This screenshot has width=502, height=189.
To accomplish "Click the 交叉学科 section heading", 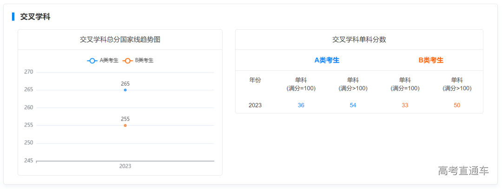I will [35, 17].
